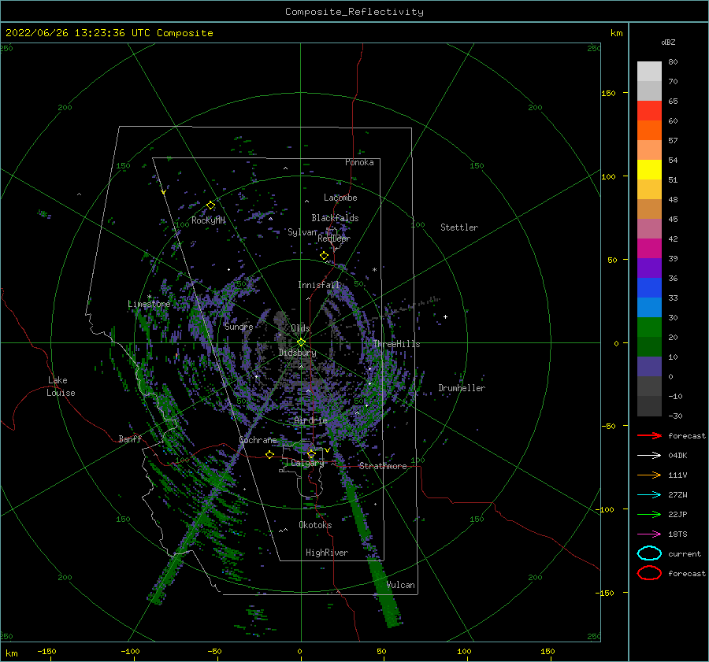Click the Limestone label

coord(149,304)
